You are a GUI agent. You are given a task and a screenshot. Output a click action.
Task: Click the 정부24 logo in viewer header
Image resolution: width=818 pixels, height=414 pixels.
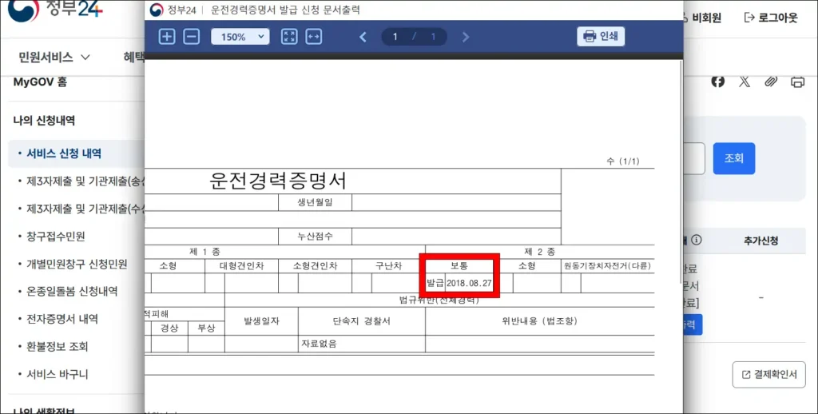(x=173, y=10)
